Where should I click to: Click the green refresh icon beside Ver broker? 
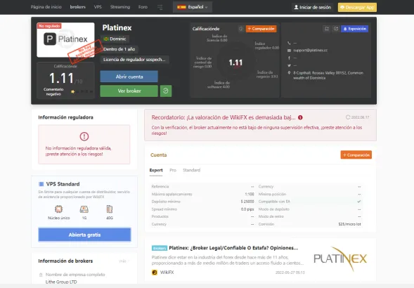[166, 91]
